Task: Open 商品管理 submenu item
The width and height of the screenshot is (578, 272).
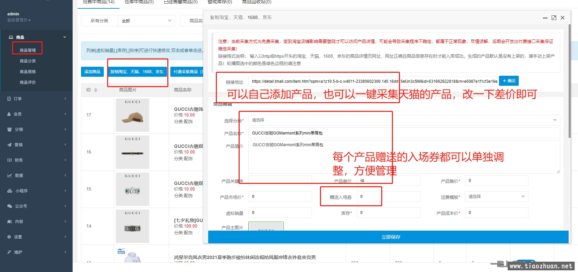Action: point(28,50)
